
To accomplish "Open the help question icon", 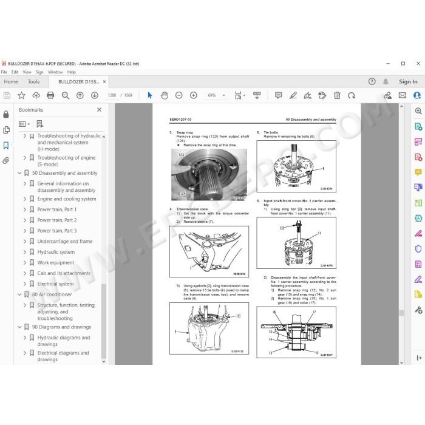I will [372, 81].
